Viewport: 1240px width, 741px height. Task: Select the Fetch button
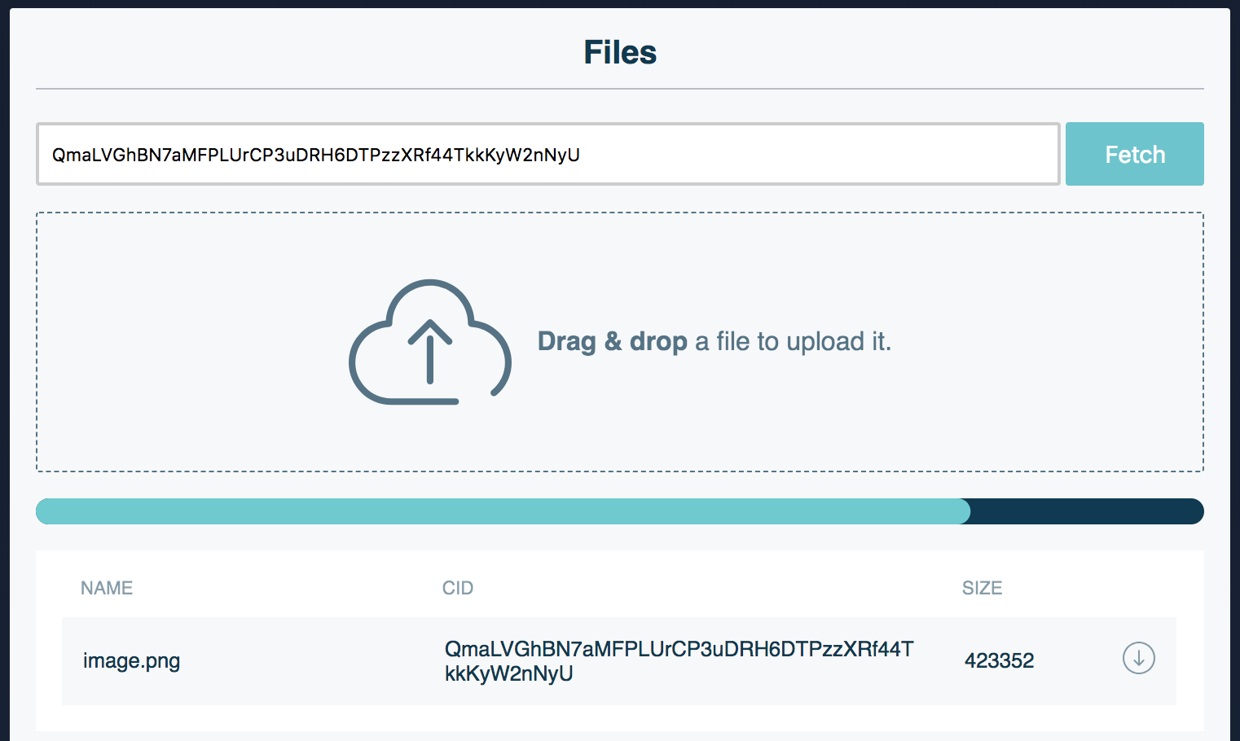(x=1134, y=154)
